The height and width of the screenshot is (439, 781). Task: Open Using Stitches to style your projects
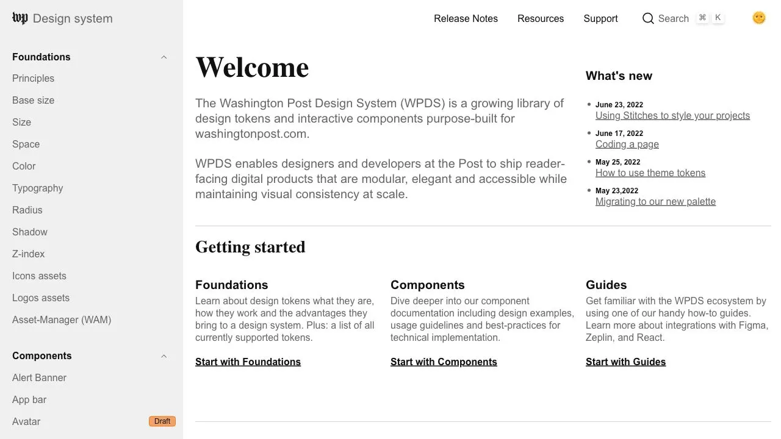(x=672, y=116)
